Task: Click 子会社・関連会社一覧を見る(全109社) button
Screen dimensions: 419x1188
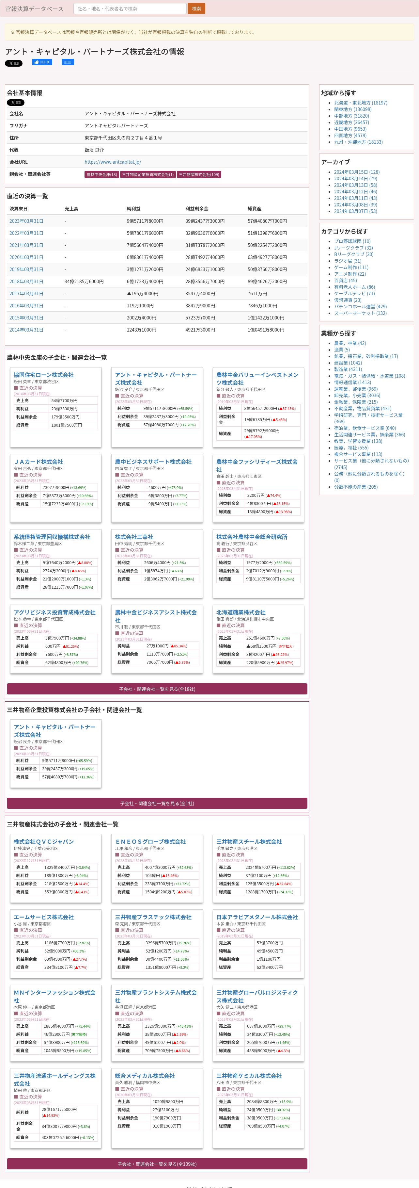Action: point(157,1164)
